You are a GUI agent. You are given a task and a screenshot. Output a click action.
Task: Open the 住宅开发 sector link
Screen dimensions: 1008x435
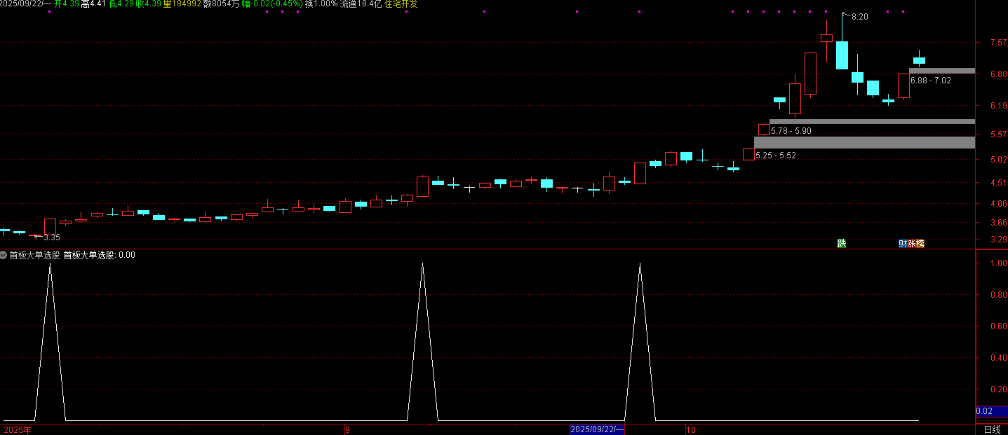[x=401, y=4]
